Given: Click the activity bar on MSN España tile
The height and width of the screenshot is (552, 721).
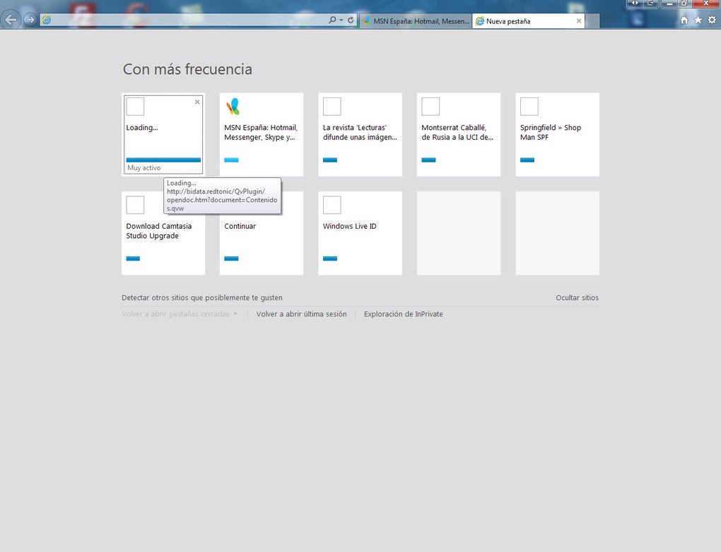Looking at the screenshot, I should (x=231, y=160).
